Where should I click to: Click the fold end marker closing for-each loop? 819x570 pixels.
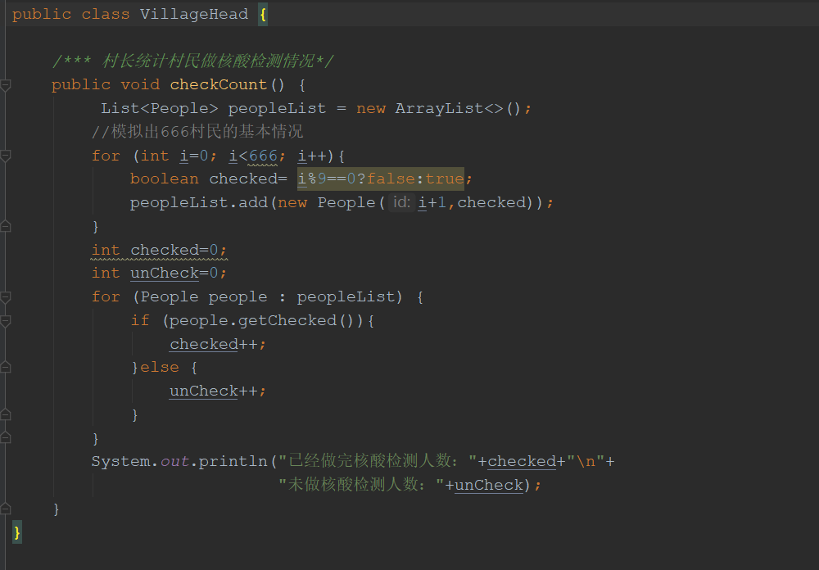(6, 438)
